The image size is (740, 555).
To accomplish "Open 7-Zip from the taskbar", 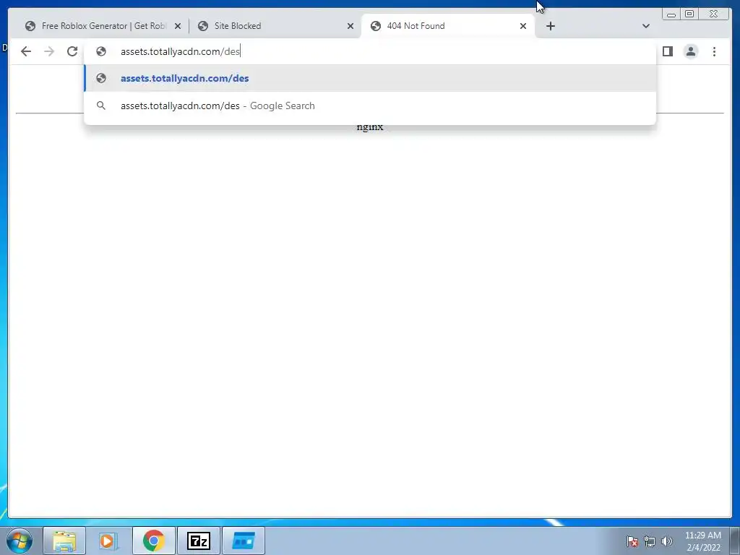I will coord(199,541).
